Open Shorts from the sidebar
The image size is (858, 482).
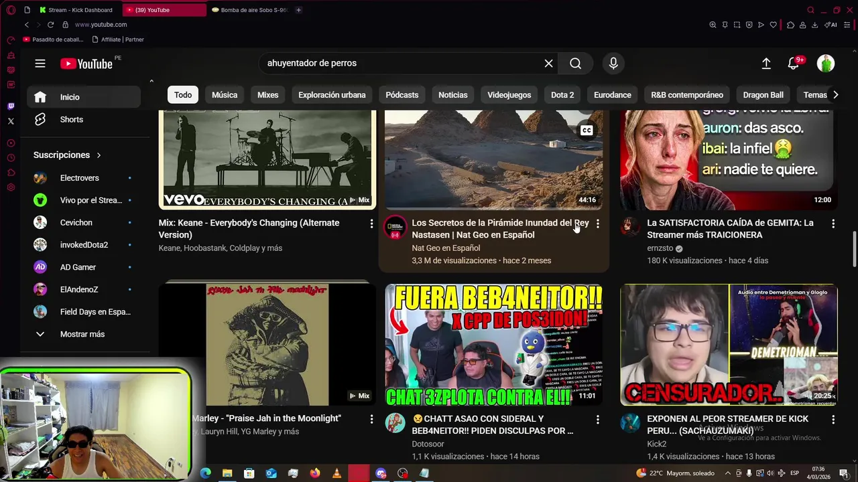[84, 119]
